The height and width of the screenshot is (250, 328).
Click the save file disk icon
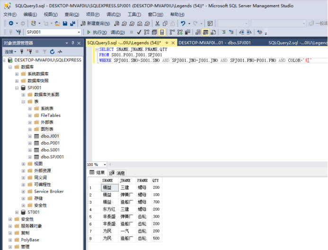point(65,23)
